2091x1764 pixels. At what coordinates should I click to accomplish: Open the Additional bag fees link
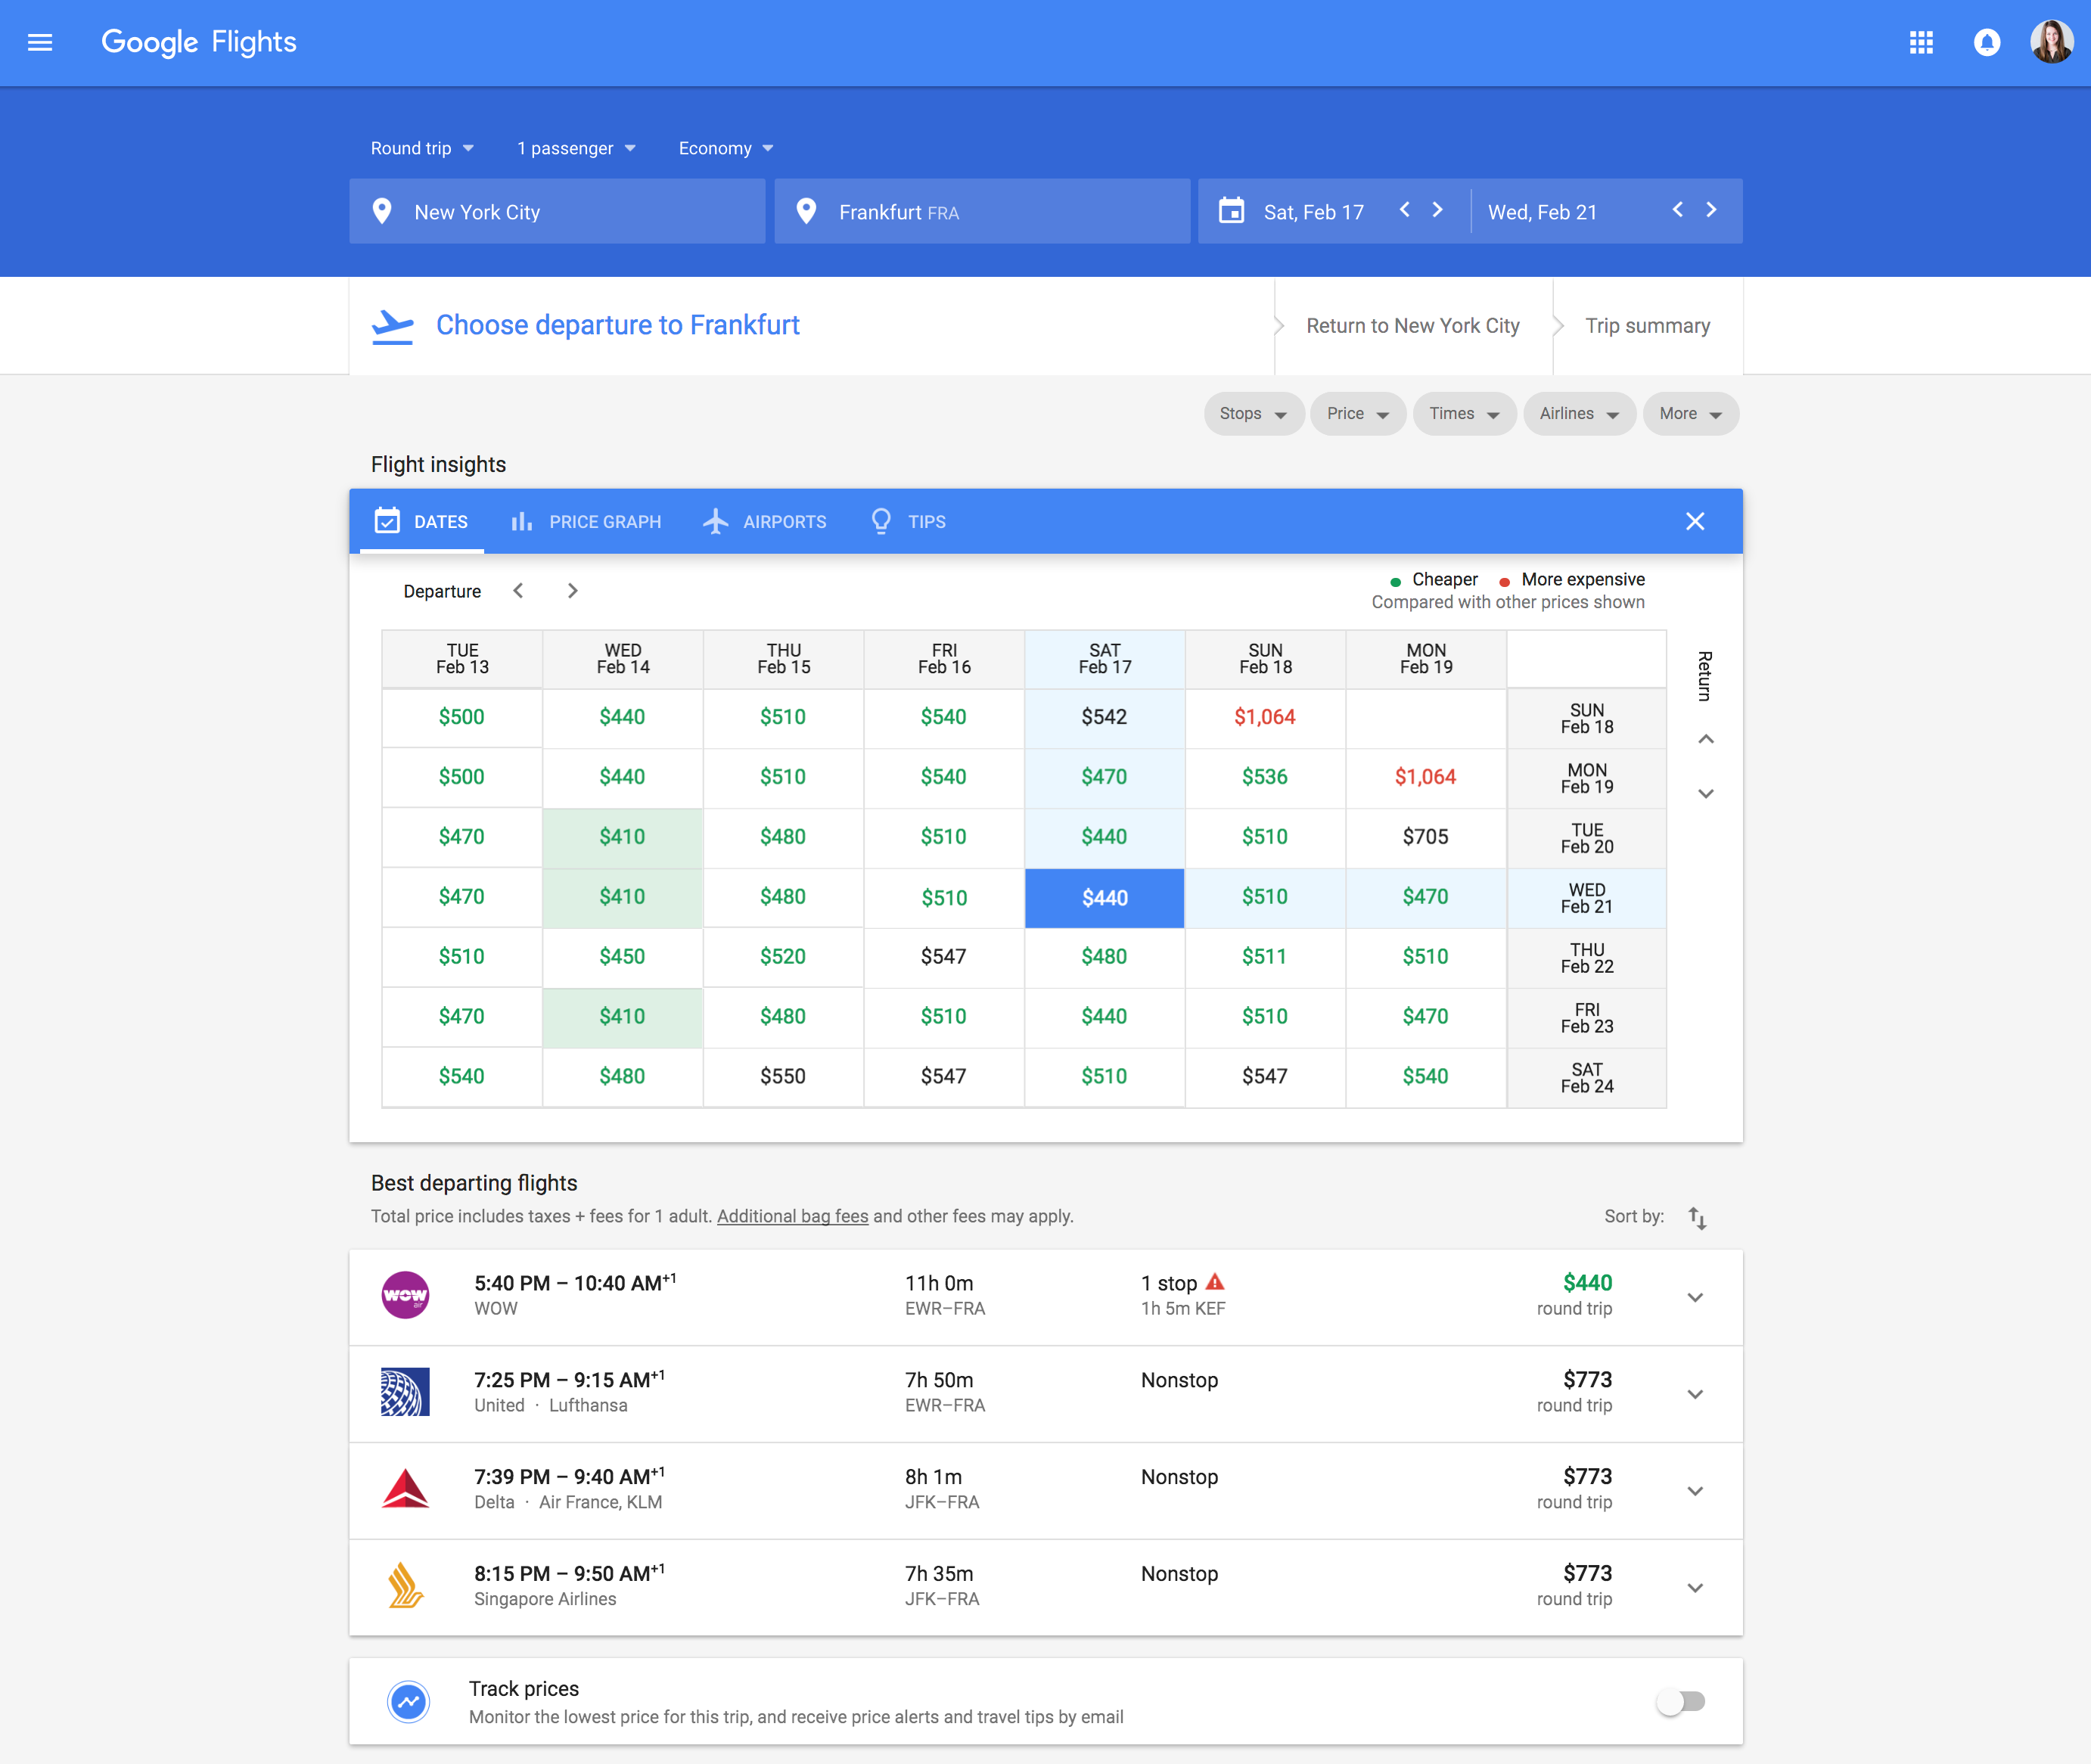(x=792, y=1216)
